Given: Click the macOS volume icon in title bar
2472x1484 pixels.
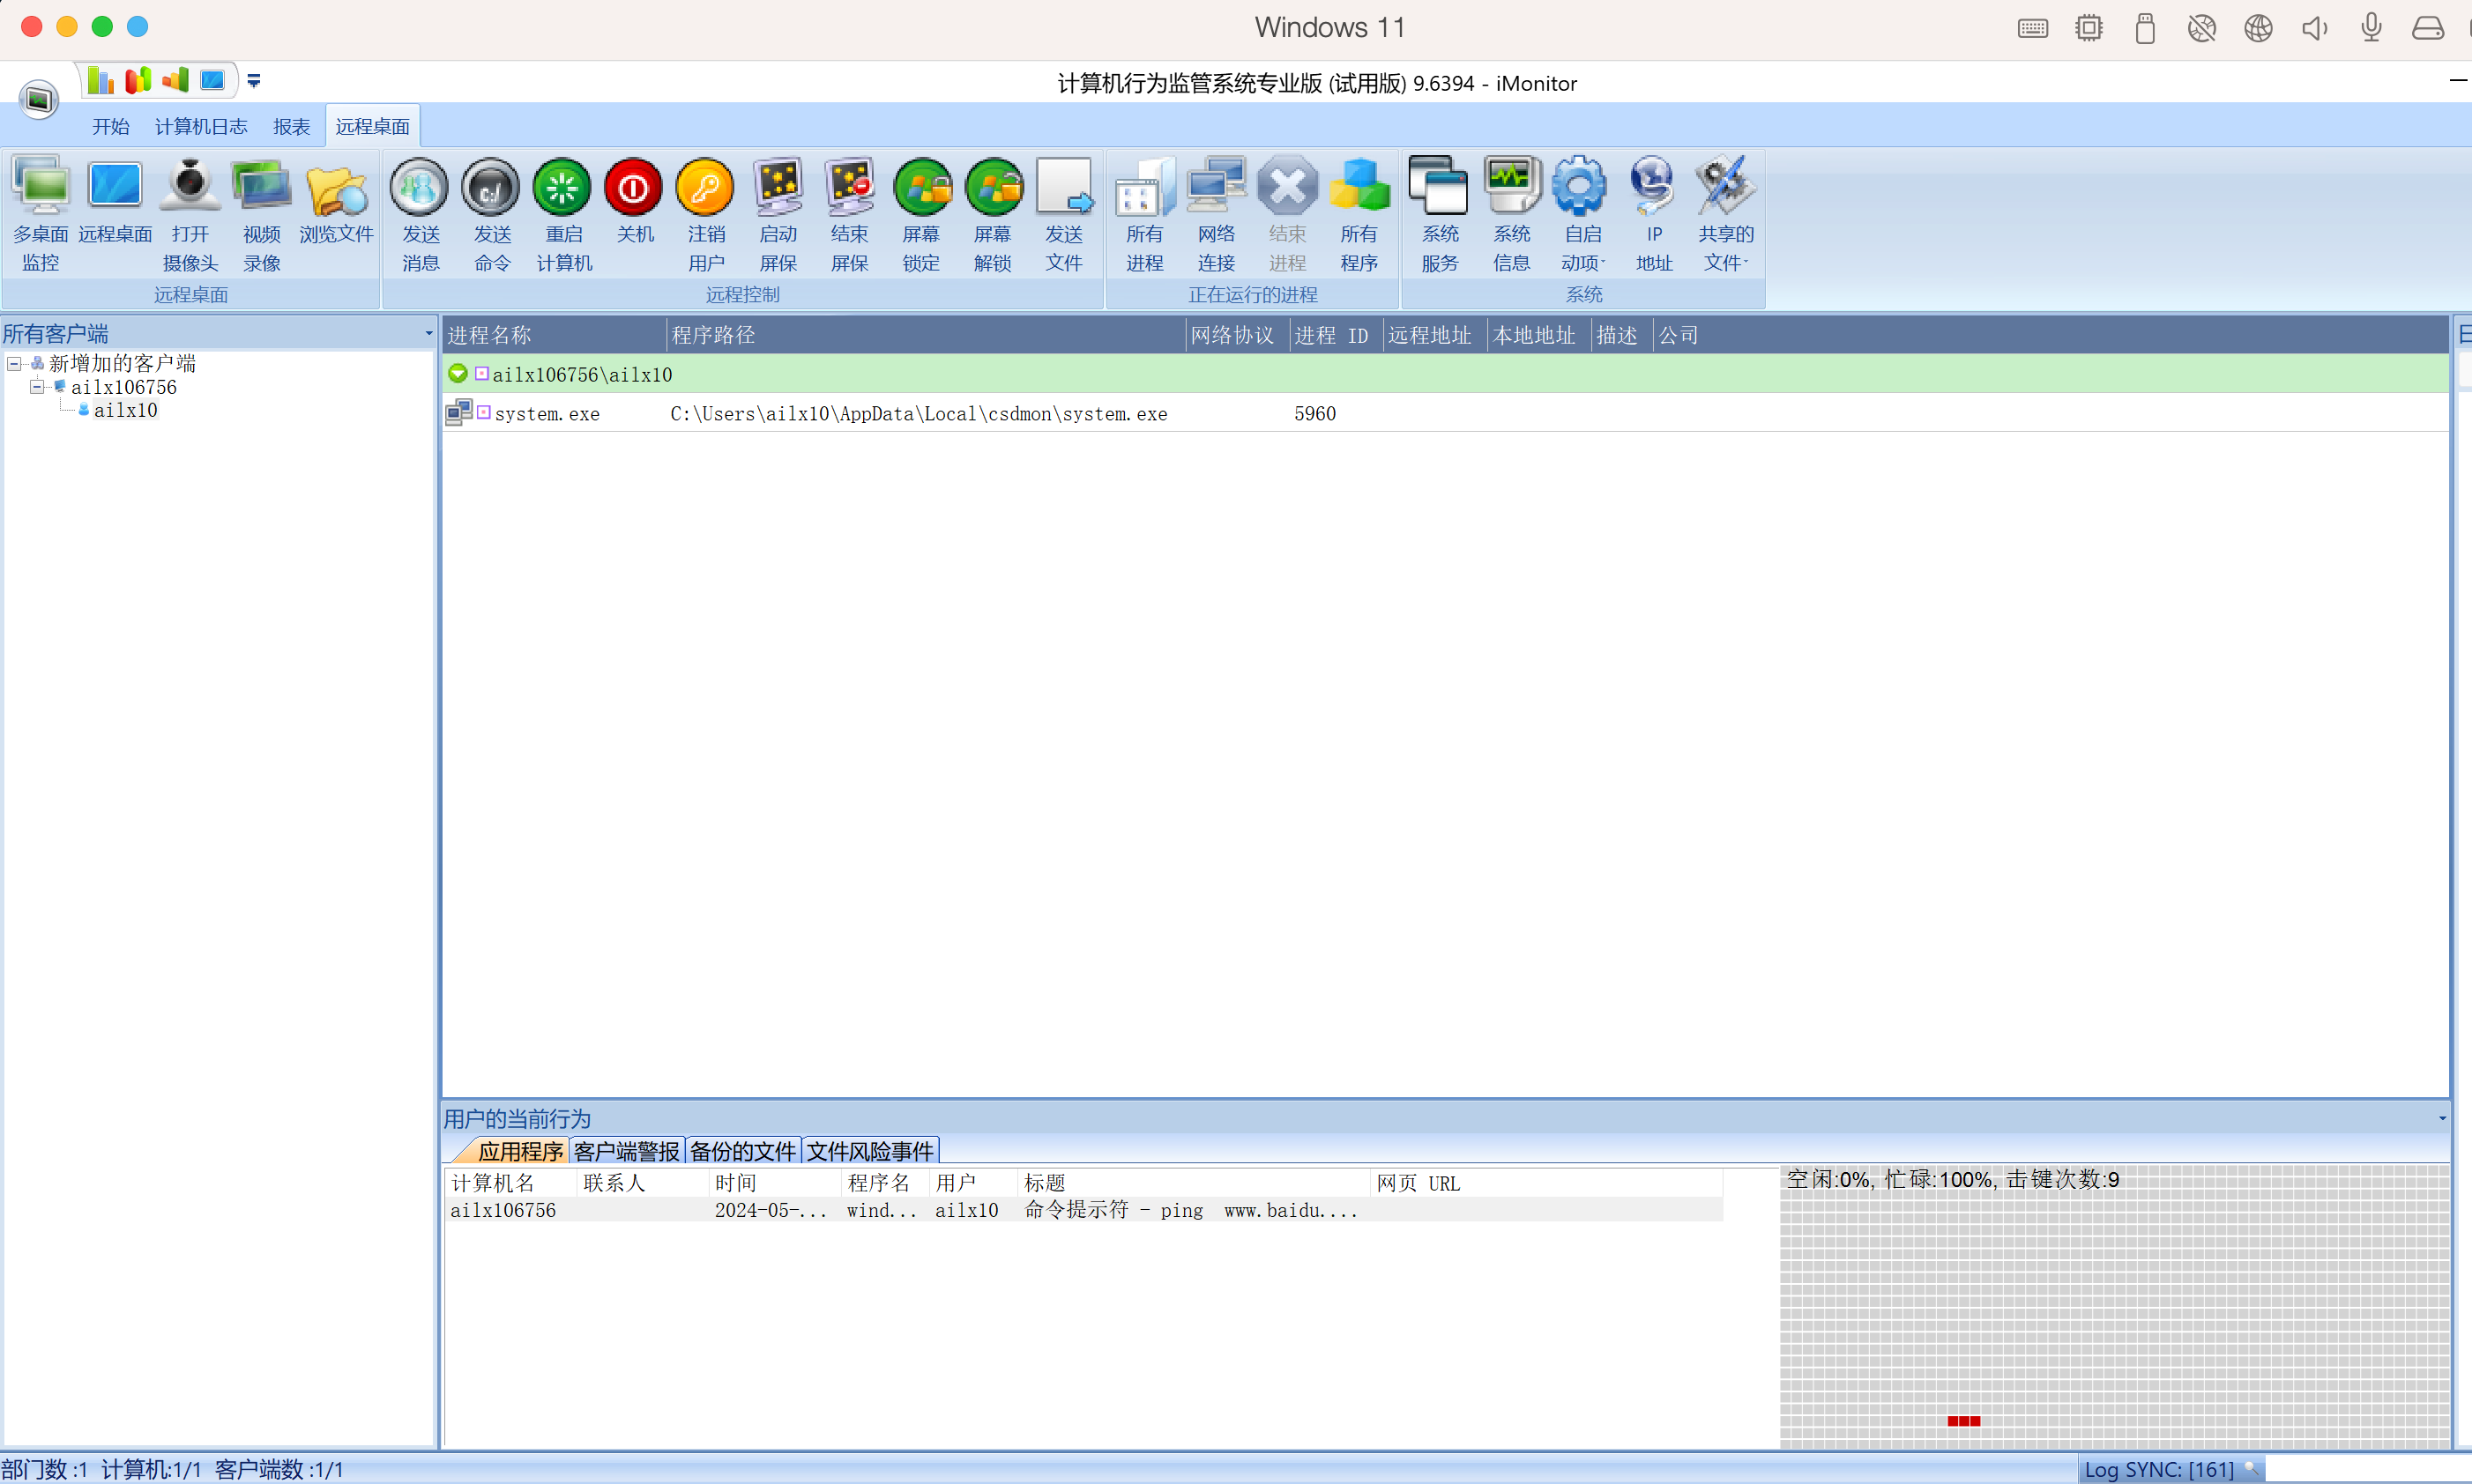Looking at the screenshot, I should (2314, 27).
